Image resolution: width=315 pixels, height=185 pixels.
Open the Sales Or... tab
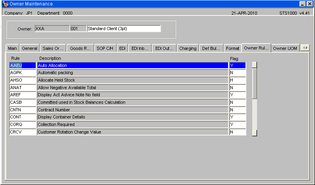click(x=53, y=48)
